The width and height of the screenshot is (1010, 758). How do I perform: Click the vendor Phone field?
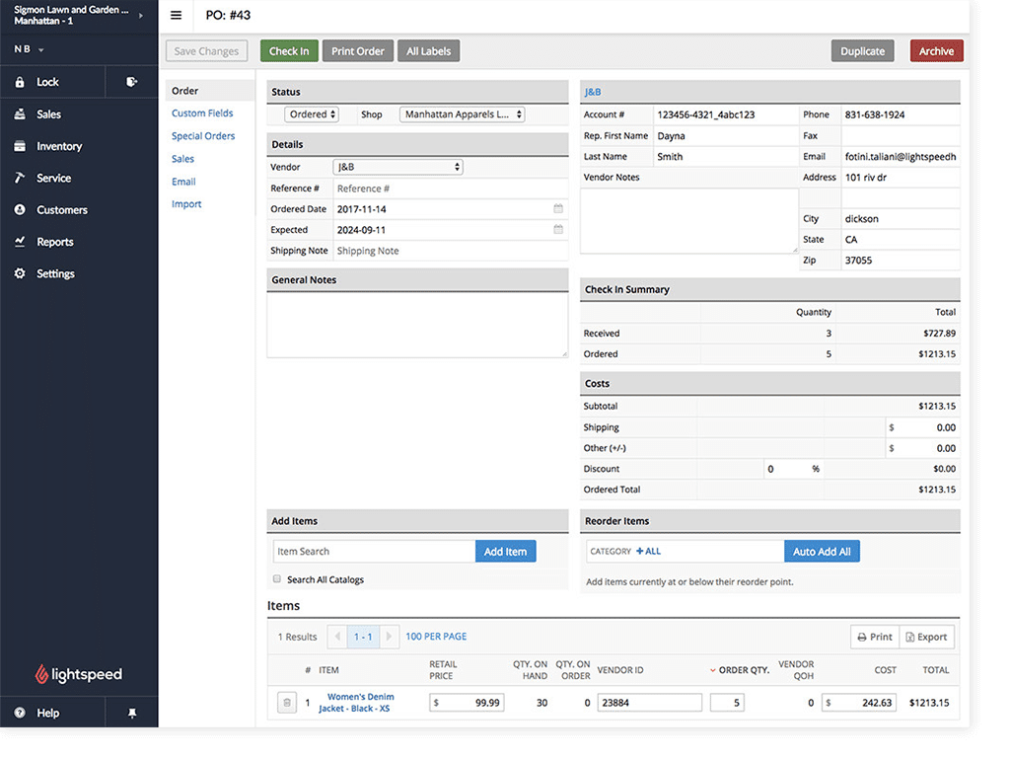[901, 114]
